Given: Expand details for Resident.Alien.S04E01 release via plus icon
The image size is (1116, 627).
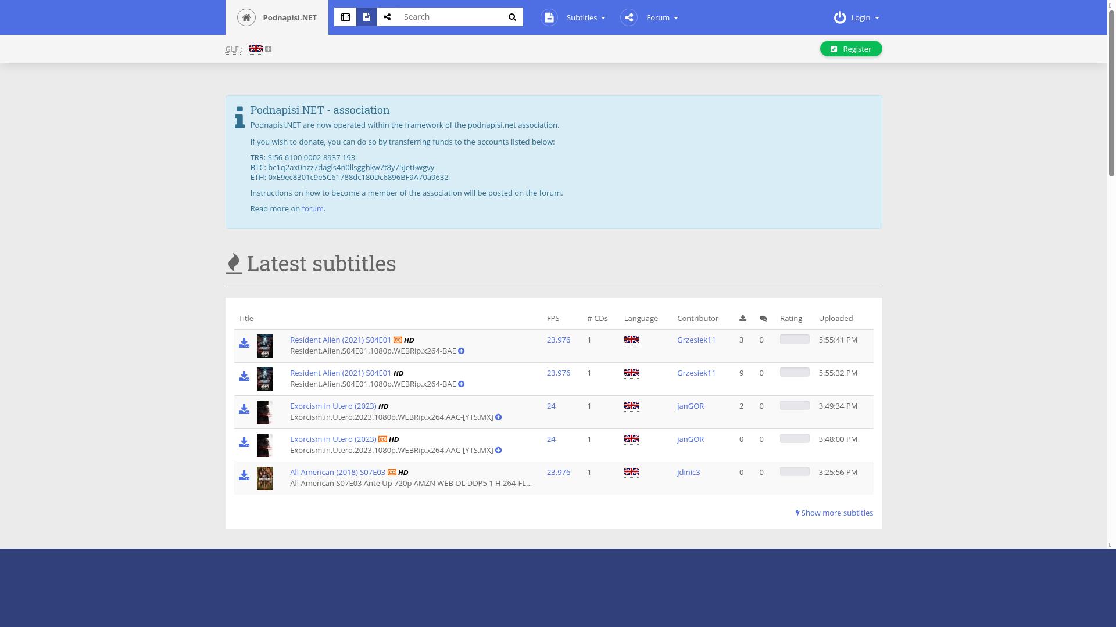Looking at the screenshot, I should click(461, 351).
